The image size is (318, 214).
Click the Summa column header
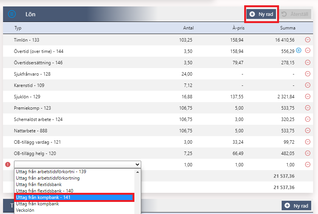[288, 28]
